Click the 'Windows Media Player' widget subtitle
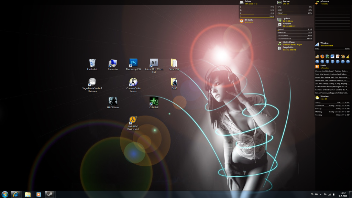Image resolution: width=352 pixels, height=198 pixels. [292, 45]
